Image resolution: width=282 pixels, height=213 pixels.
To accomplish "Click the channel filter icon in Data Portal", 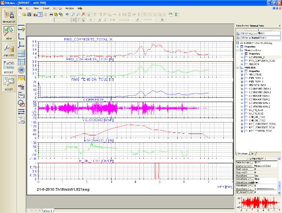I will [x=238, y=38].
